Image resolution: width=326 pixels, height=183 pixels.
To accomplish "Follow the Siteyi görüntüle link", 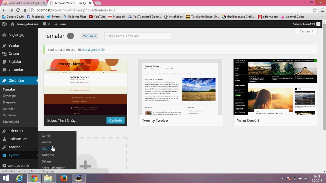I will [x=93, y=50].
